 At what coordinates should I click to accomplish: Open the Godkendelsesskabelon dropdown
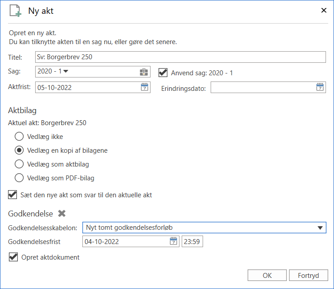(319, 228)
